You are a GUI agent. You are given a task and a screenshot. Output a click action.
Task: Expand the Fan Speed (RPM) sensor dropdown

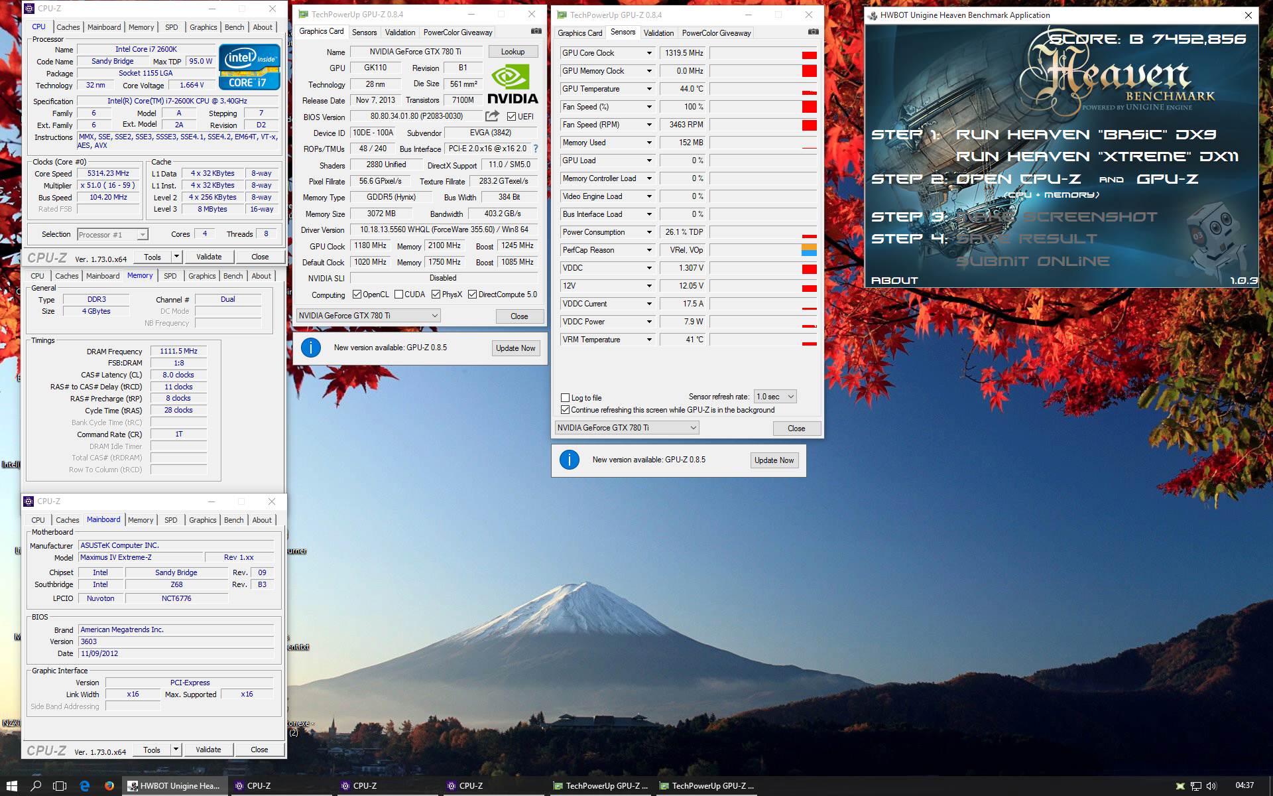tap(649, 125)
